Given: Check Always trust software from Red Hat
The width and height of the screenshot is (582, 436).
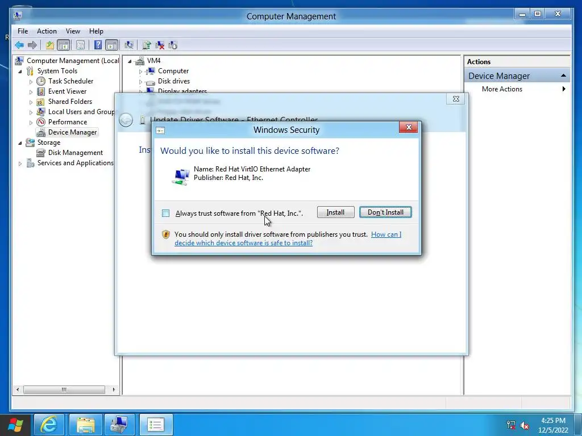Looking at the screenshot, I should 165,213.
